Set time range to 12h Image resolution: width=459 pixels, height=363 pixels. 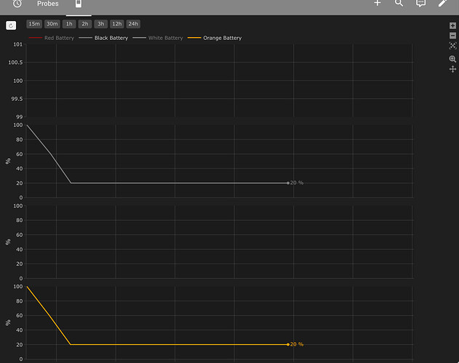click(117, 24)
